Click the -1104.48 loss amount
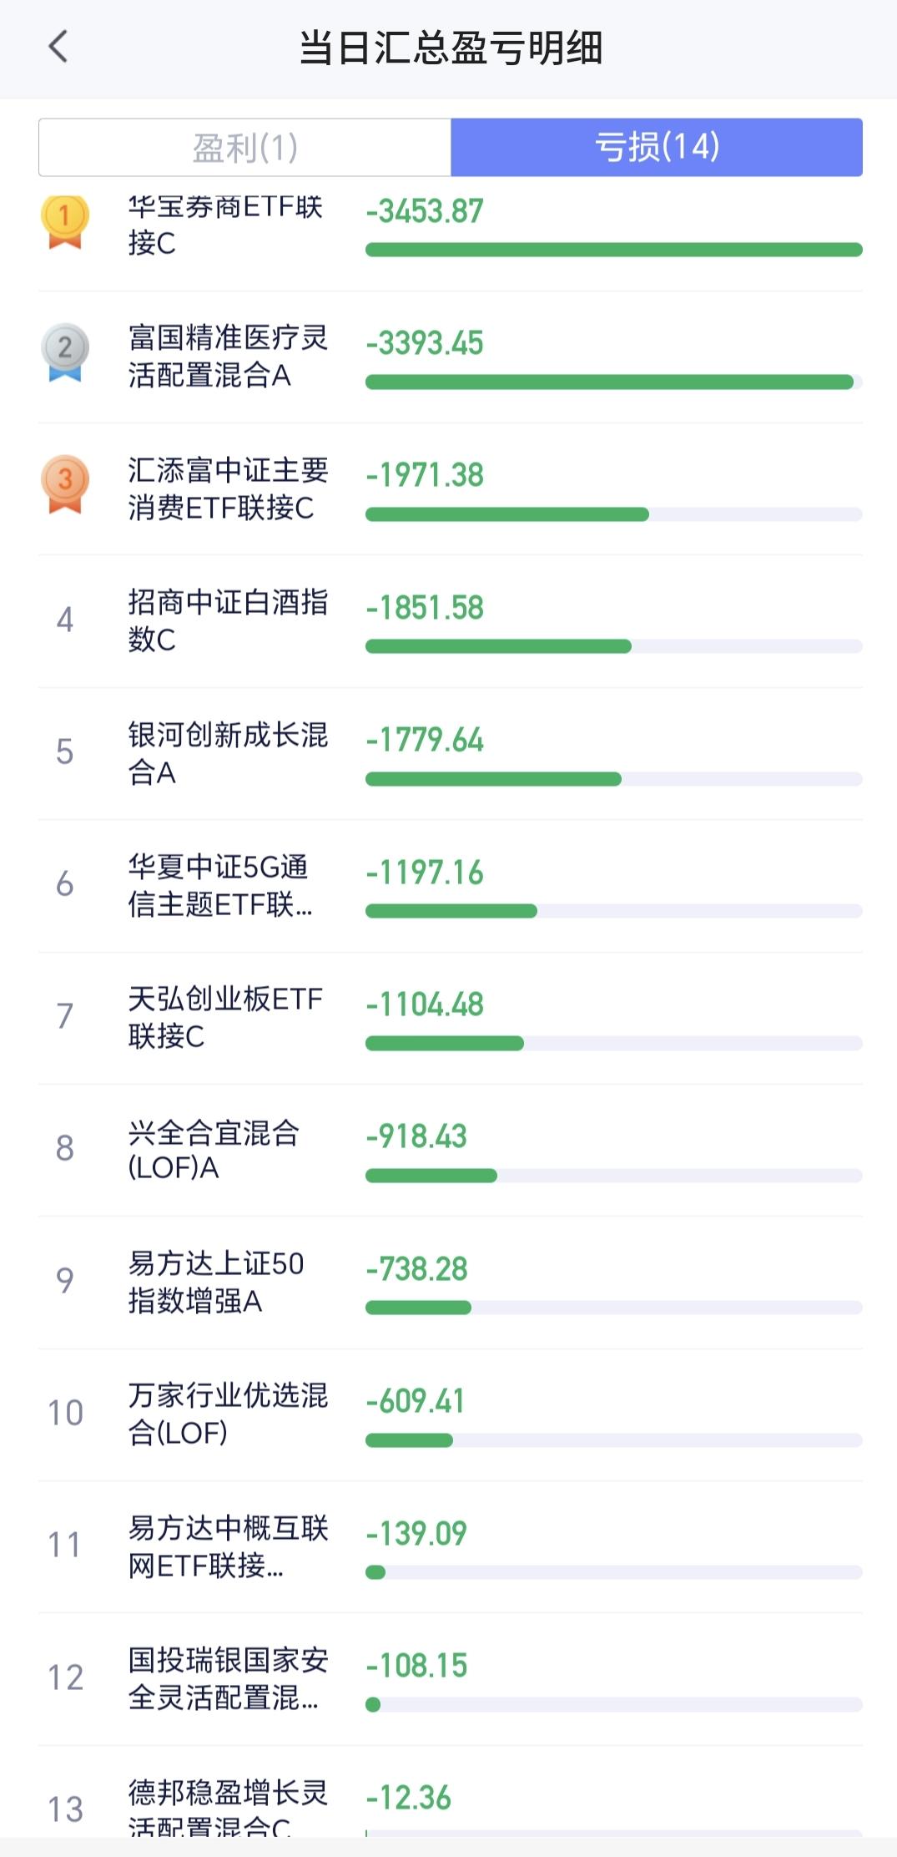897x1857 pixels. click(x=425, y=1004)
